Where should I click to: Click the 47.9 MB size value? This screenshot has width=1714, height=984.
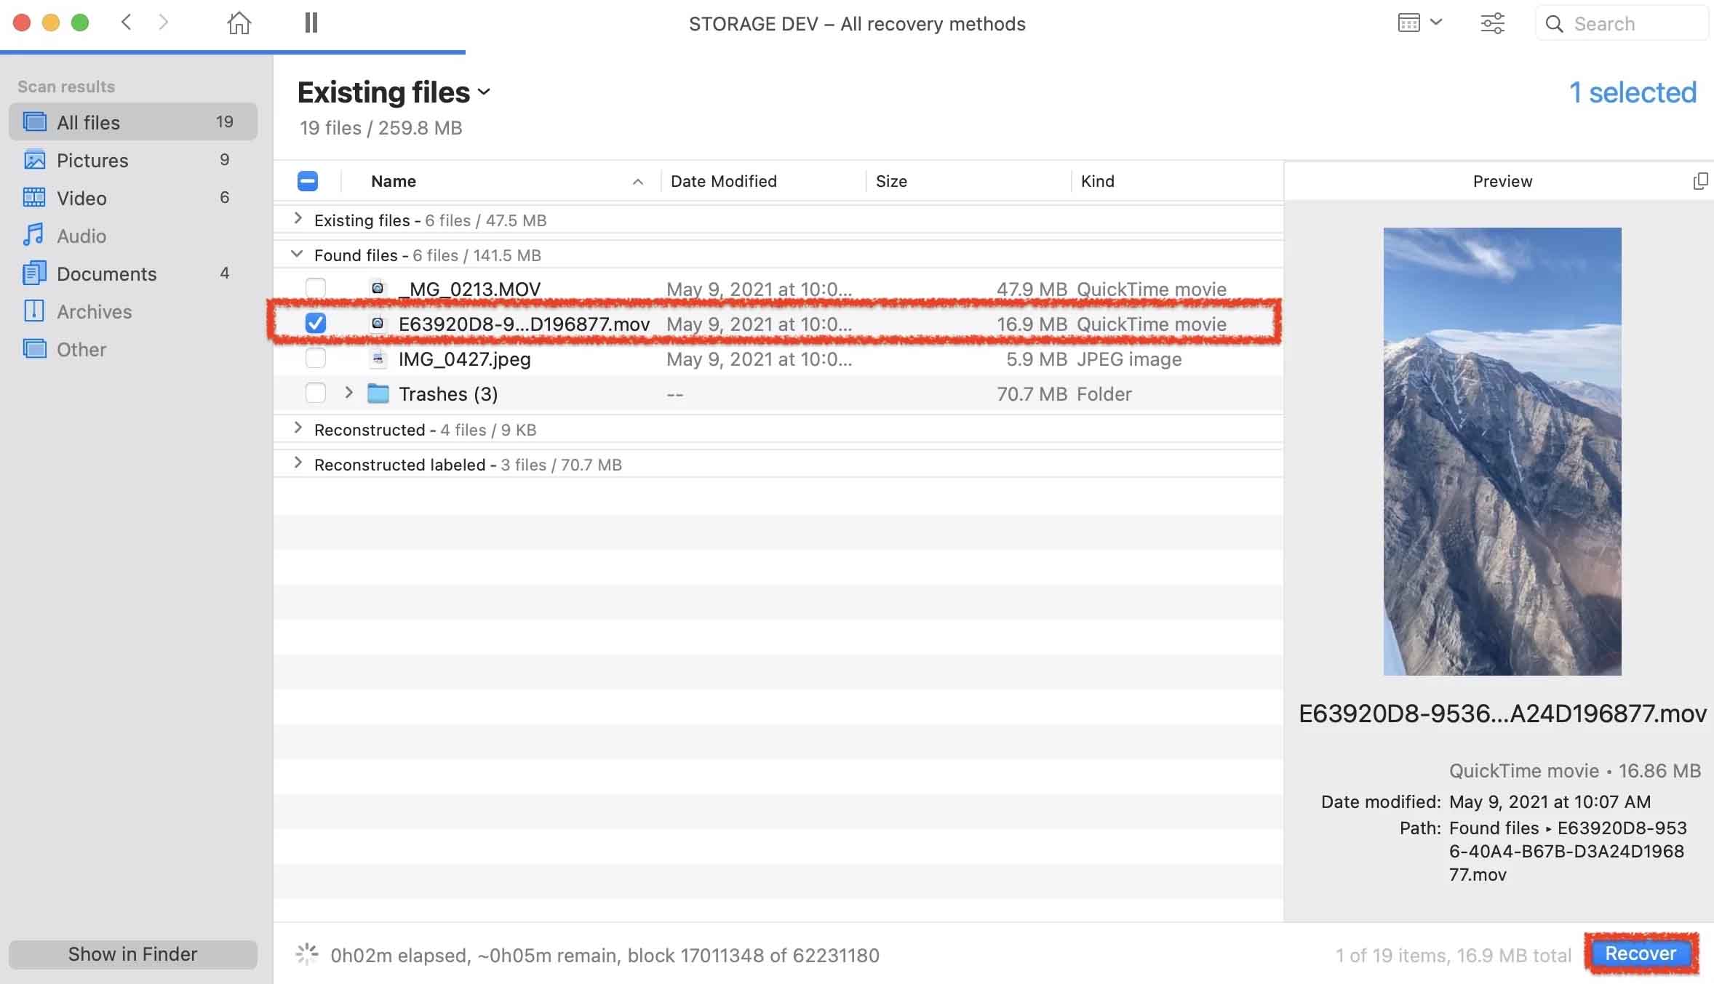(x=1032, y=289)
